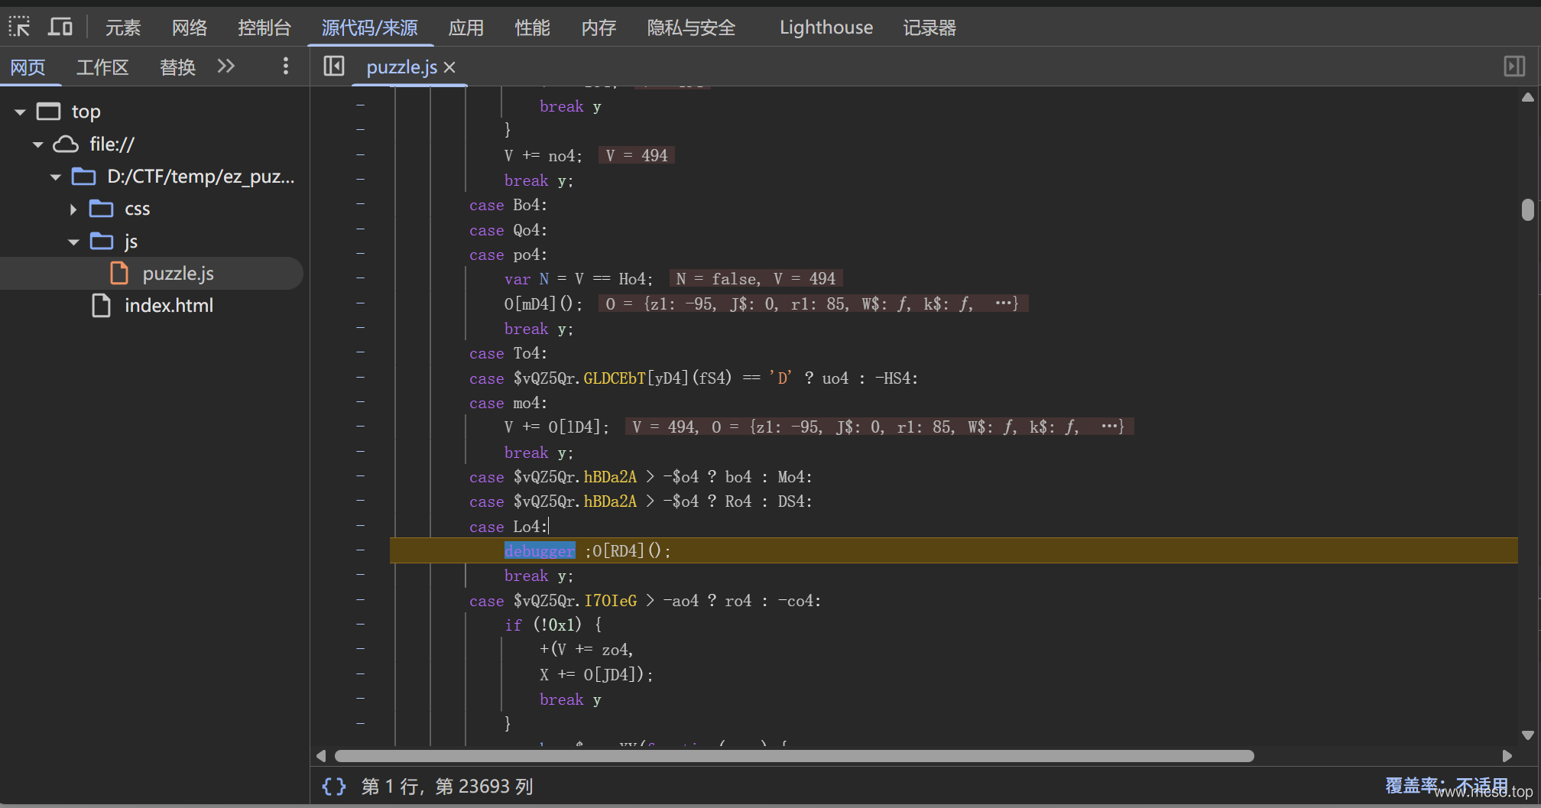Select the js folder label
1541x808 pixels.
131,242
